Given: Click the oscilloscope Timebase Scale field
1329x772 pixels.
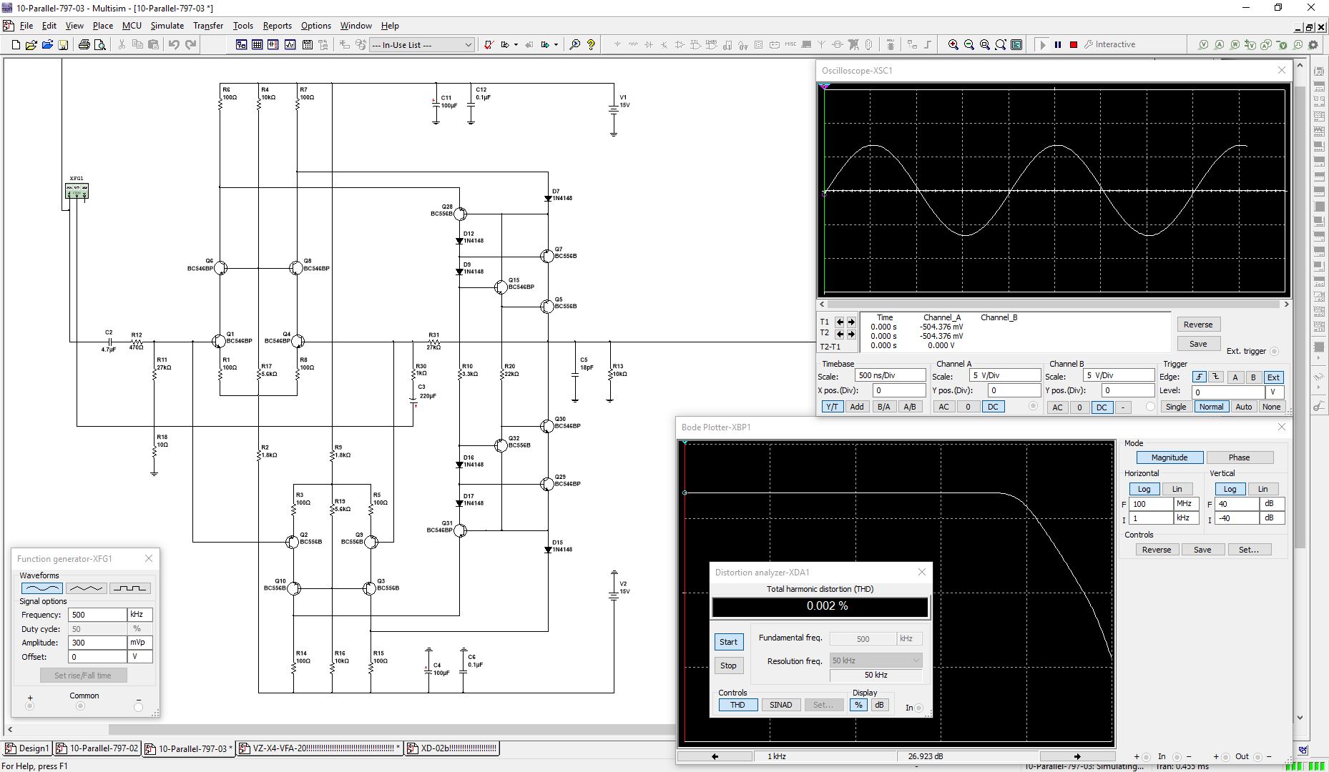Looking at the screenshot, I should point(891,375).
